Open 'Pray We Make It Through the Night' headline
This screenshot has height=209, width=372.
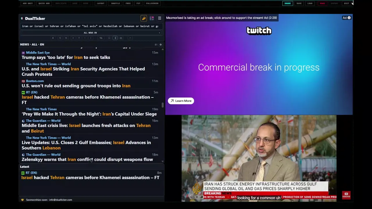tap(89, 114)
